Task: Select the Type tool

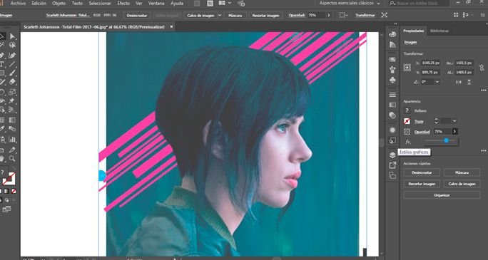Action: click(2, 64)
